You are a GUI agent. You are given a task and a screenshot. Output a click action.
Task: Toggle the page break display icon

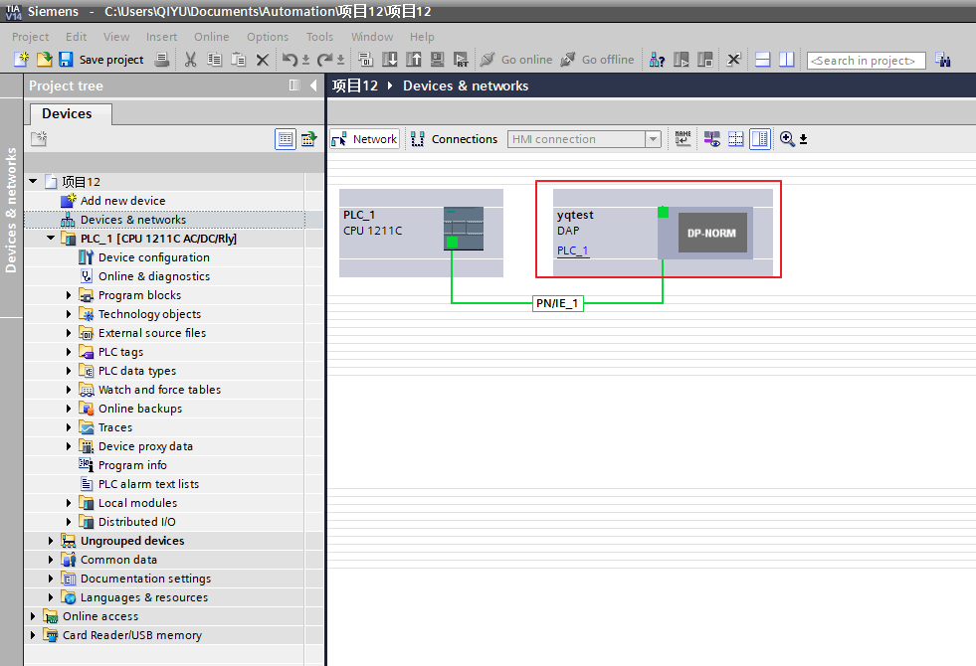[x=736, y=139]
